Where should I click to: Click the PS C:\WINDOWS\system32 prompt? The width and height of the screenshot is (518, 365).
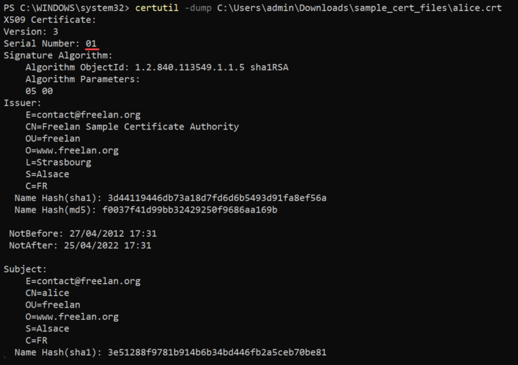click(x=66, y=7)
